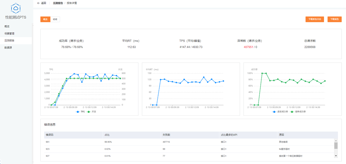Toggle the blue TPS legend item
The width and height of the screenshot is (346, 164).
pyautogui.click(x=80, y=112)
